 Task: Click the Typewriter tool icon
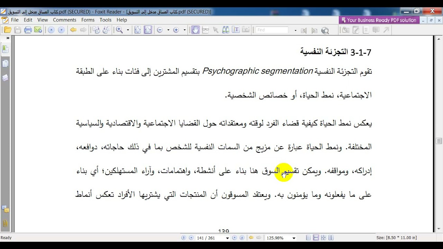pos(366,30)
